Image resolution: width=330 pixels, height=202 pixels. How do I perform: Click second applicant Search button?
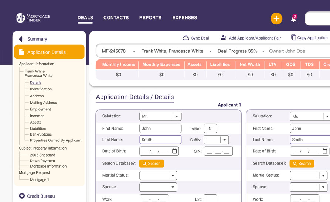tap(302, 164)
